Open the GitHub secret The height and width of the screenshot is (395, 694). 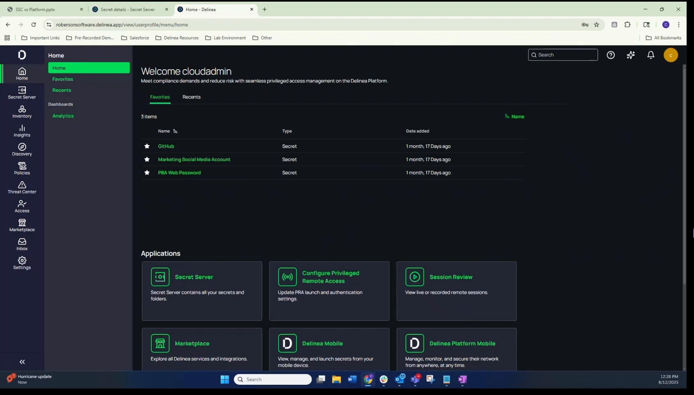(x=166, y=146)
